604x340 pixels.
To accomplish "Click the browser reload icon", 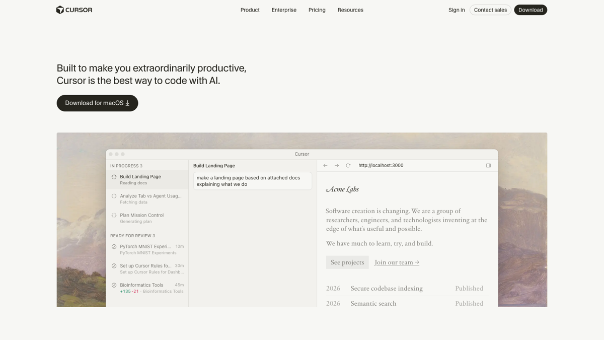I will (348, 165).
